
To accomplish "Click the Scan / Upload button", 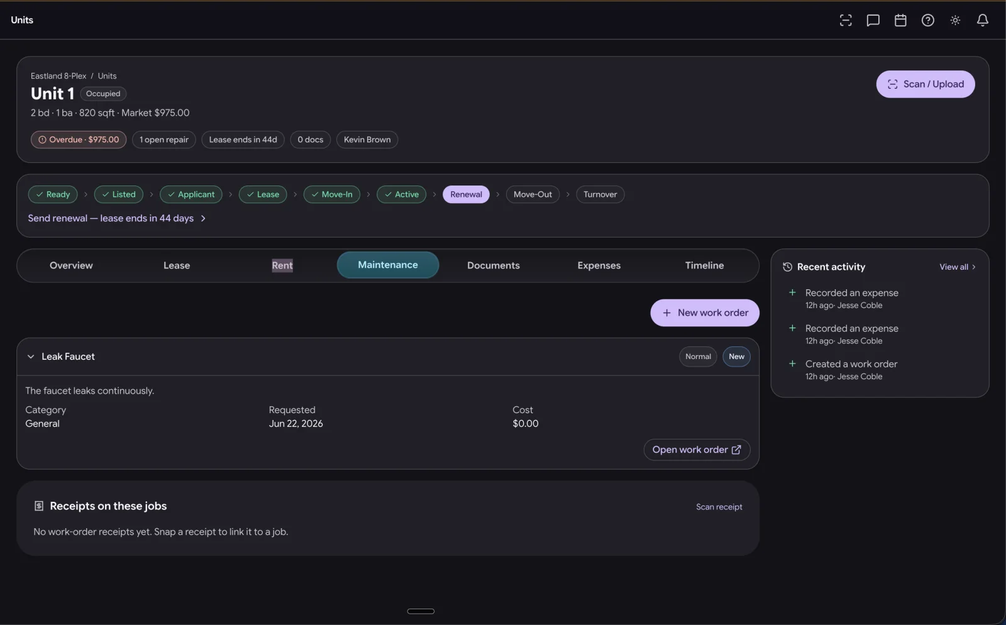I will [925, 84].
